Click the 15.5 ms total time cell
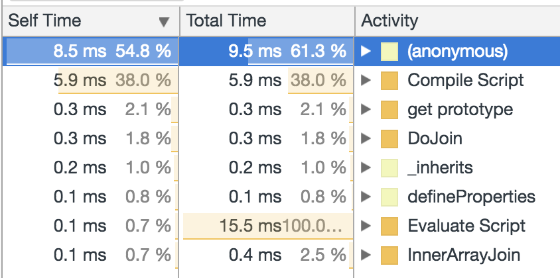 click(x=251, y=226)
